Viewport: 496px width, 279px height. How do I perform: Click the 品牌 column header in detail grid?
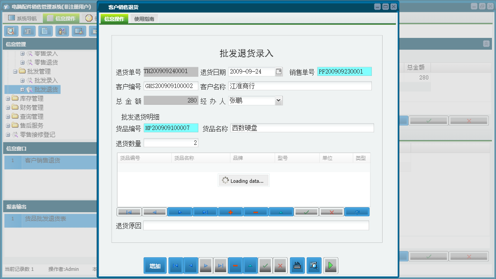pos(253,158)
